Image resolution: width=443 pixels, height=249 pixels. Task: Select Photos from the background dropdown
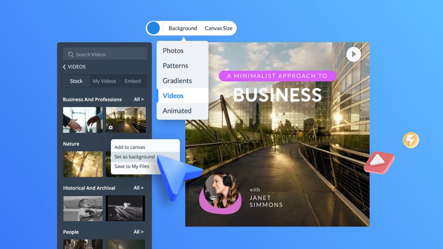coord(173,51)
